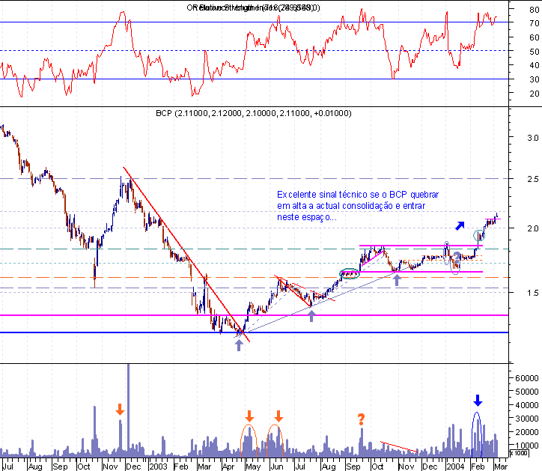Click the 'neste espaço...' annotation line
The height and width of the screenshot is (471, 542).
click(307, 217)
